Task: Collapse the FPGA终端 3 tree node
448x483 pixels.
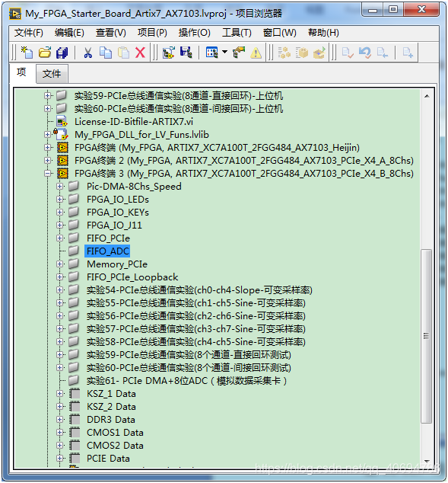Action: (x=47, y=174)
